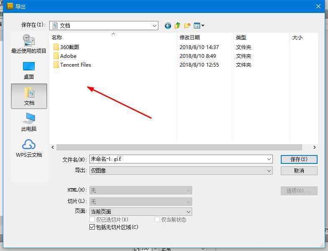Viewport: 328px width, 251px height.
Task: Expand the 文件名 dropdown arrow
Action: (269, 159)
